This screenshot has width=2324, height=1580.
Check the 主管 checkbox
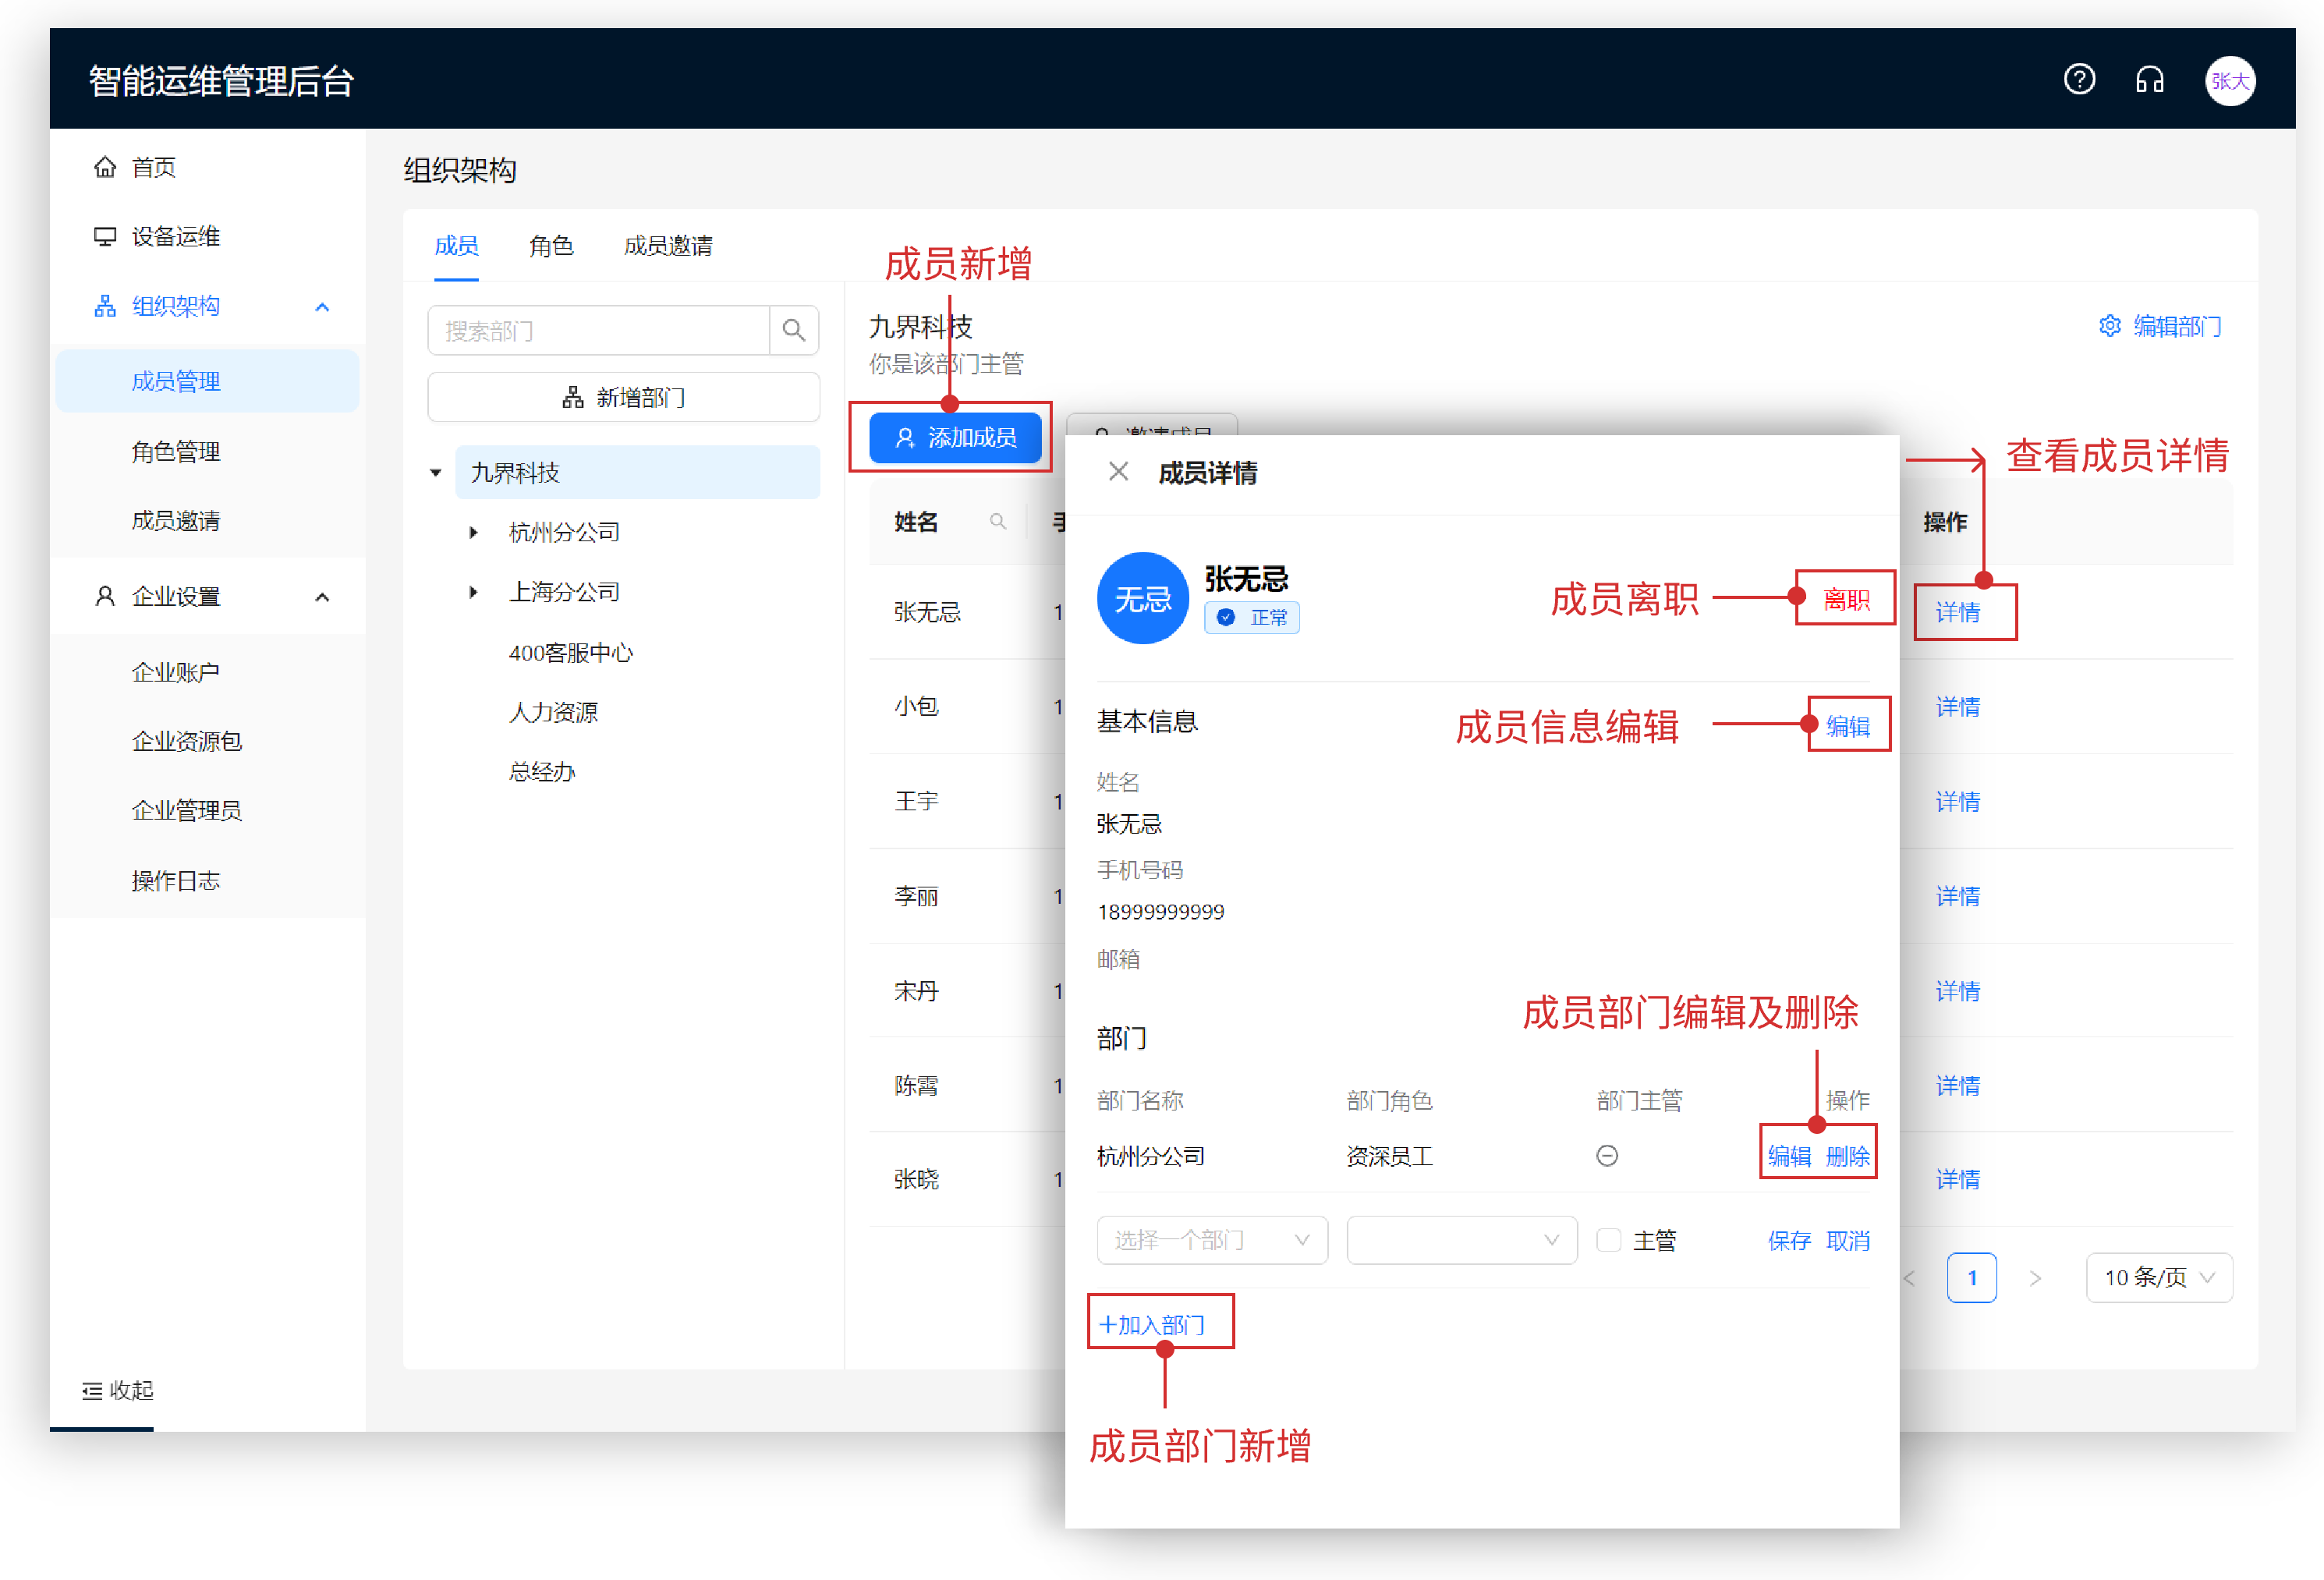click(1608, 1240)
